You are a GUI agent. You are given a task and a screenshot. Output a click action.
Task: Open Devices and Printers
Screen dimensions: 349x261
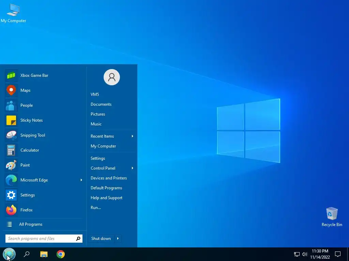(109, 178)
